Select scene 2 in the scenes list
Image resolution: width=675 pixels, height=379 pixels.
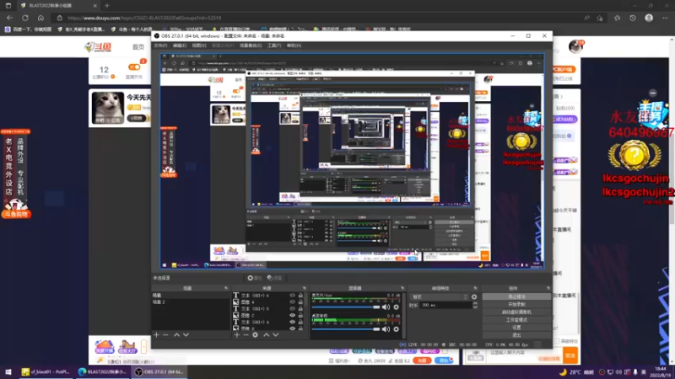click(x=191, y=302)
